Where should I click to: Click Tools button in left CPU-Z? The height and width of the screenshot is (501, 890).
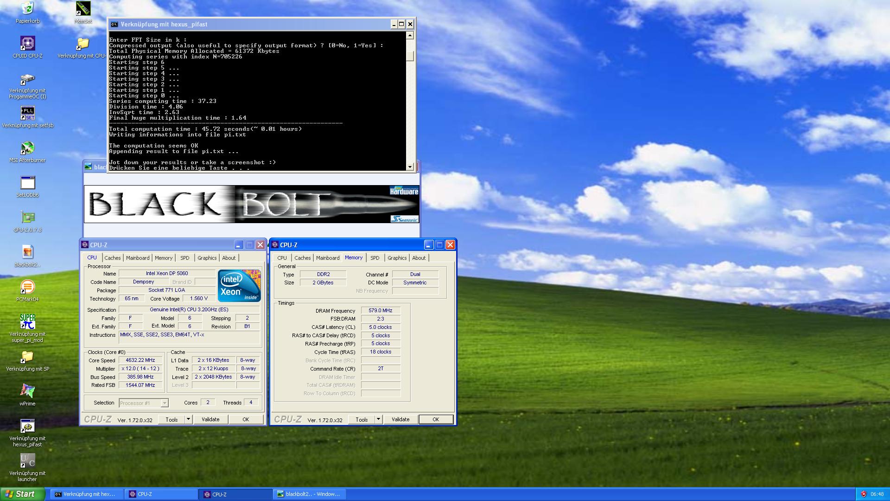click(172, 419)
